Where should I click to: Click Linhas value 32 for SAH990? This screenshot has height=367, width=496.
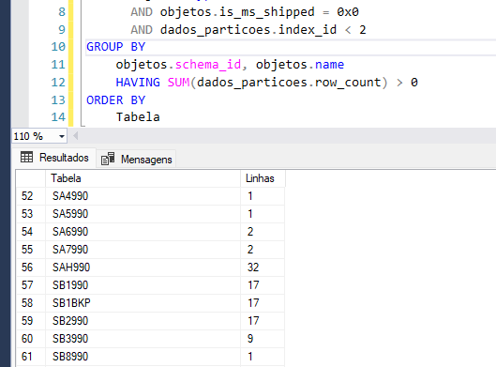click(x=263, y=268)
